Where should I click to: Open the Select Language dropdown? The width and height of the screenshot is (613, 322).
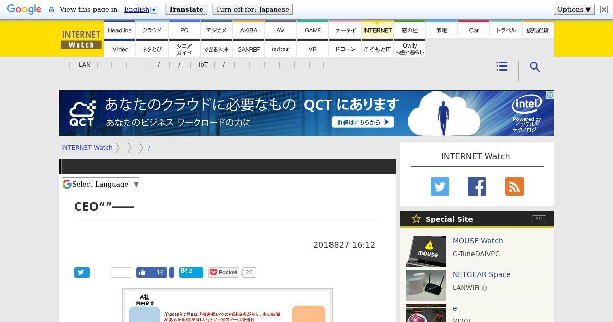[101, 184]
